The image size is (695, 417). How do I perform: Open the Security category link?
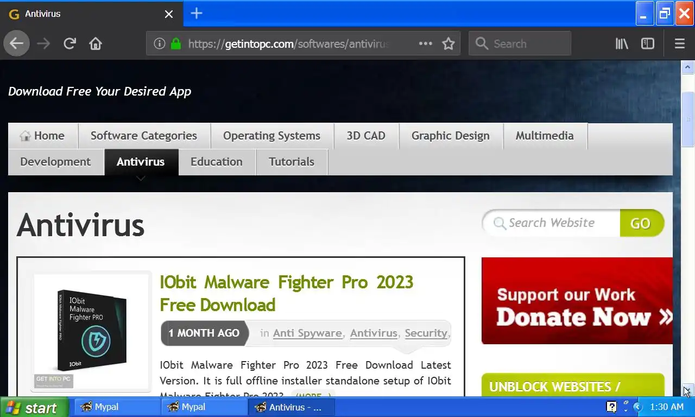[x=426, y=333]
